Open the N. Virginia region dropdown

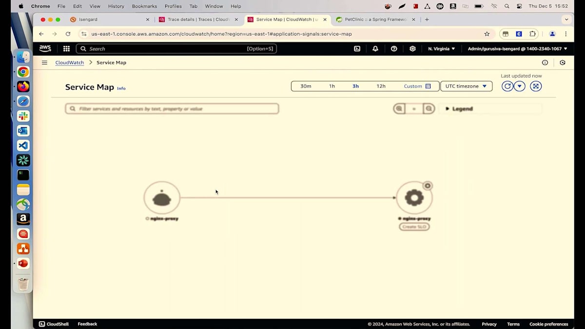point(441,49)
